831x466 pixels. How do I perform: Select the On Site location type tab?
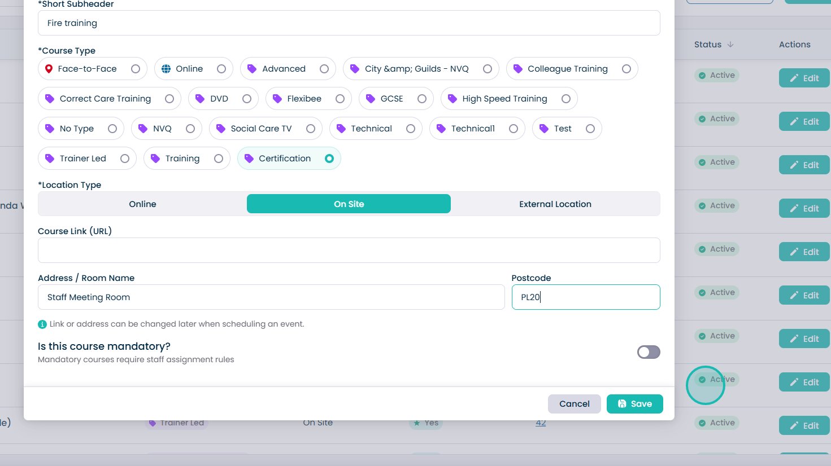click(349, 204)
